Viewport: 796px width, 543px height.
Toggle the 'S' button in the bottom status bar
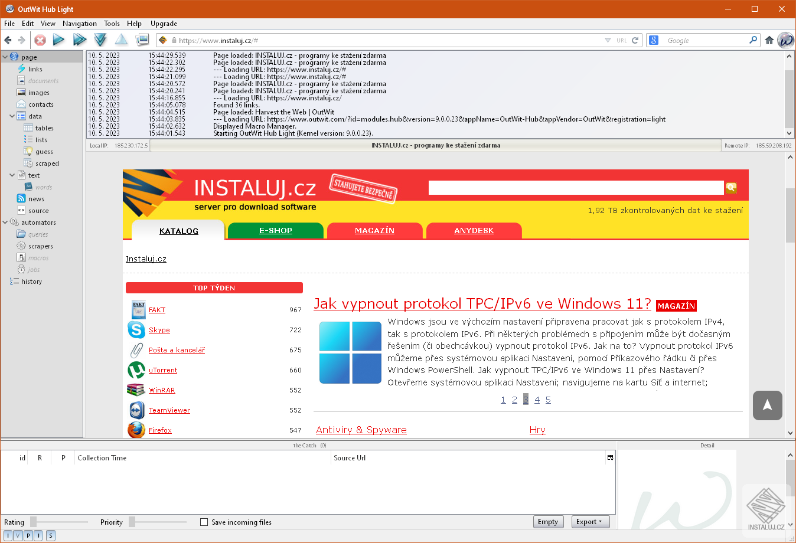(51, 535)
